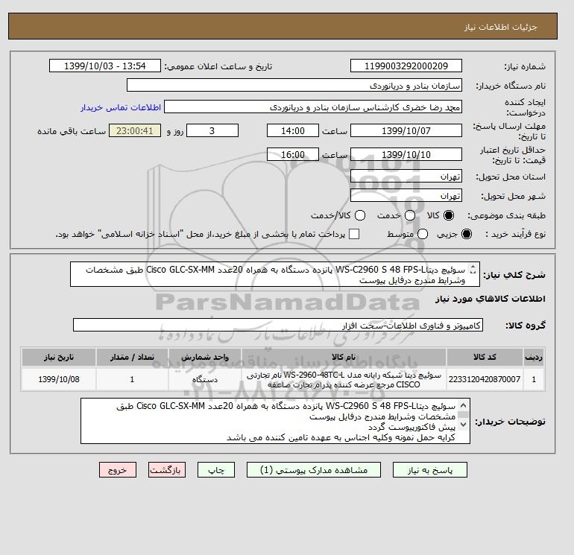Select the 'متوسط' purchase type radio

click(x=423, y=234)
